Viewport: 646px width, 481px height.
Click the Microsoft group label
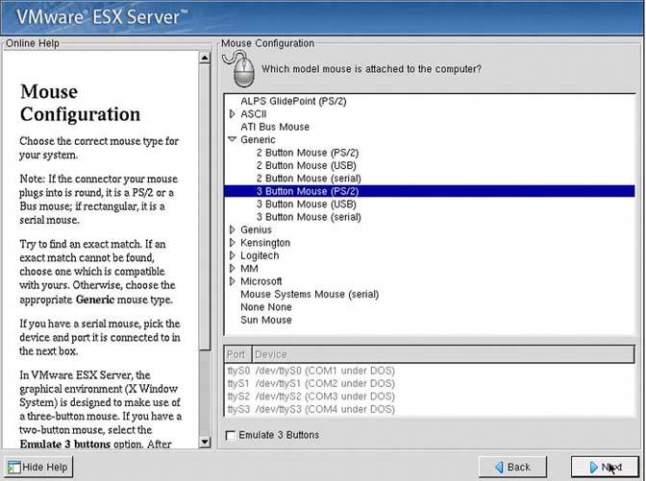coord(261,281)
